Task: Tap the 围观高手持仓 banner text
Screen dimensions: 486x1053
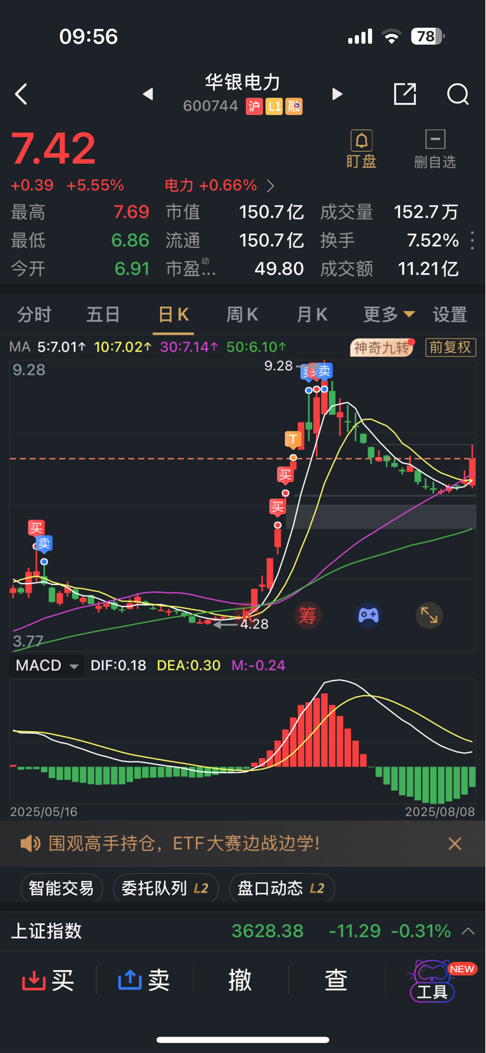Action: [184, 843]
